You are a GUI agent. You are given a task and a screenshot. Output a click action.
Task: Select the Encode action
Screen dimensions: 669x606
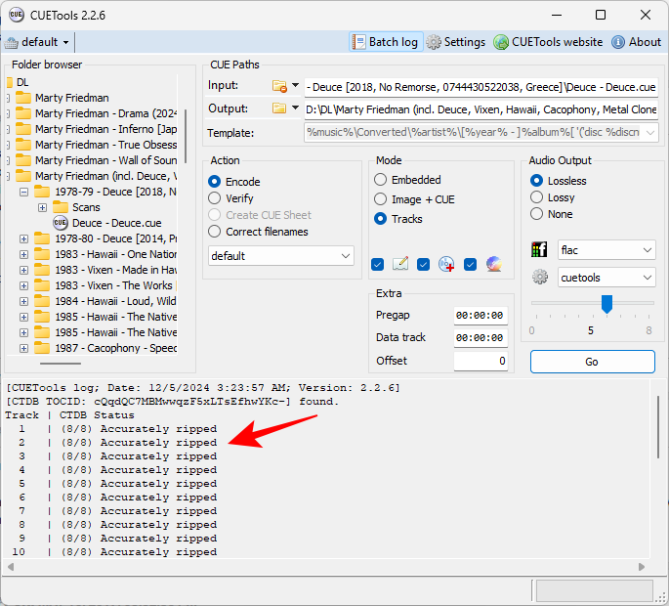214,182
